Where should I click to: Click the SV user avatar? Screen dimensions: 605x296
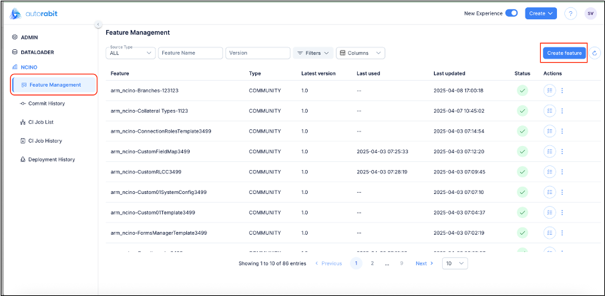pos(590,13)
